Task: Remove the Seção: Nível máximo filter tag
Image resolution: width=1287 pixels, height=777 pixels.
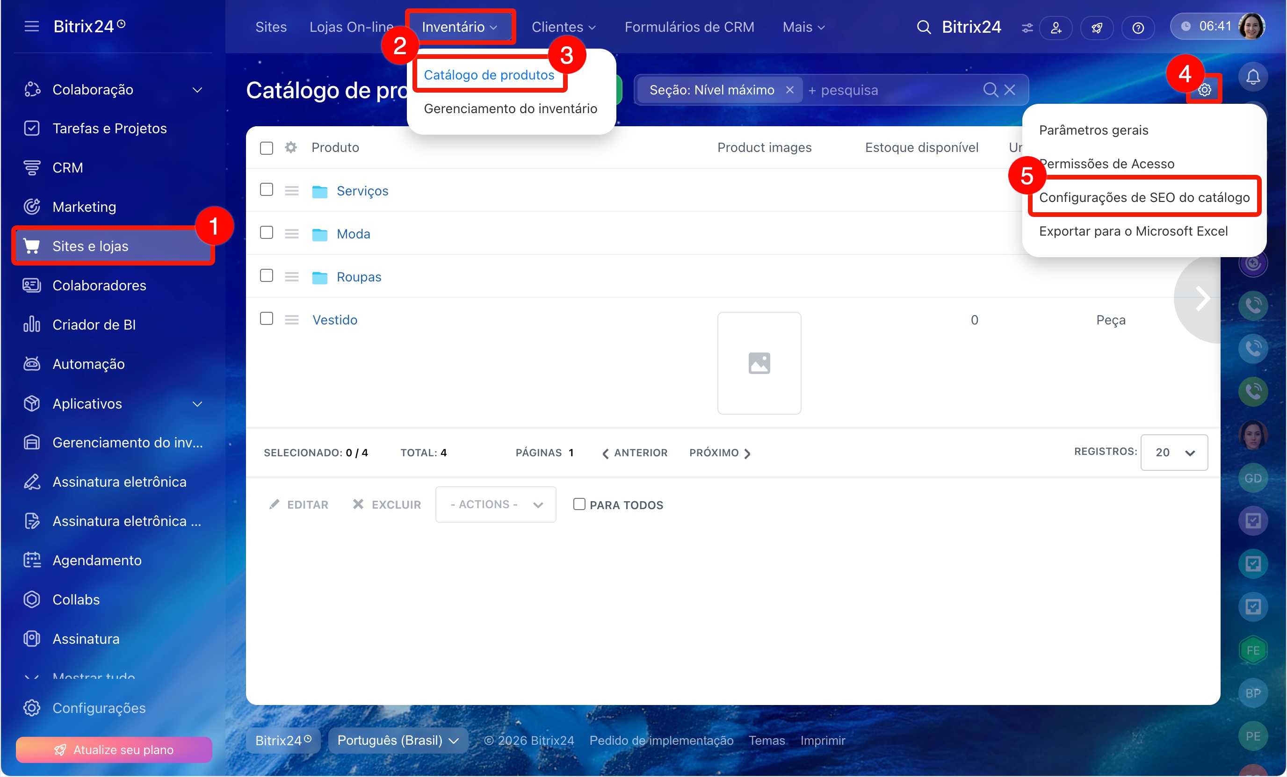Action: coord(789,90)
